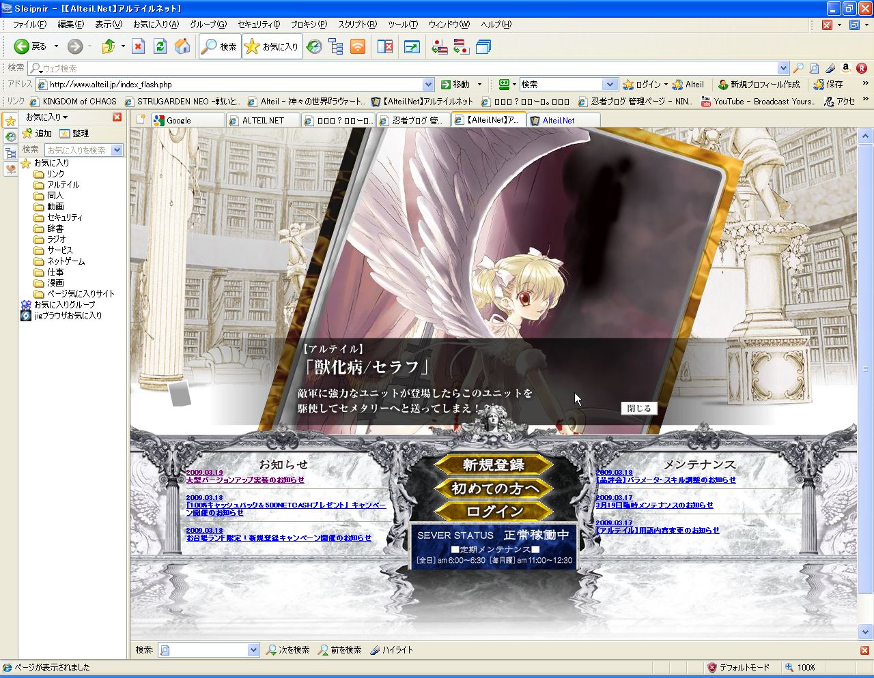
Task: Open the セキュリティ(I) menu
Action: [259, 25]
